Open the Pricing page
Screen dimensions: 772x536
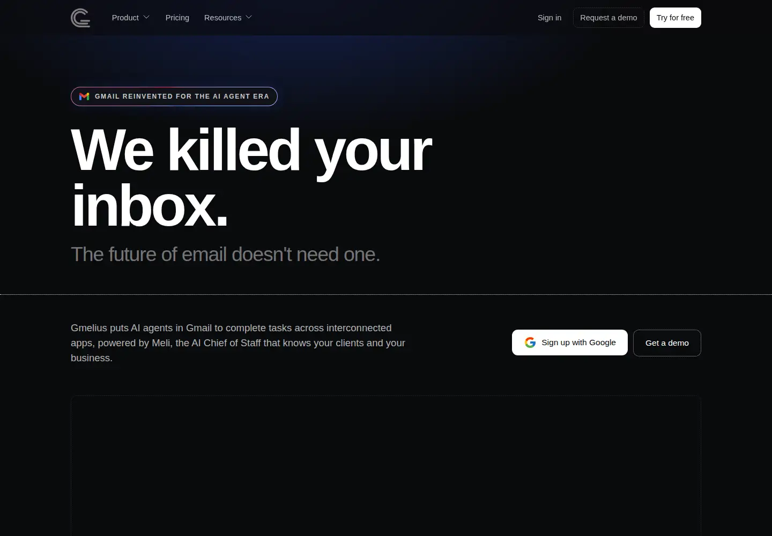click(177, 18)
